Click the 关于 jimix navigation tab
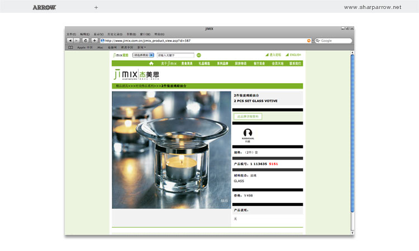Image resolution: width=419 pixels, height=251 pixels. 169,64
